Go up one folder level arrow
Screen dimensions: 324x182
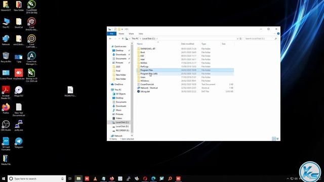click(123, 38)
